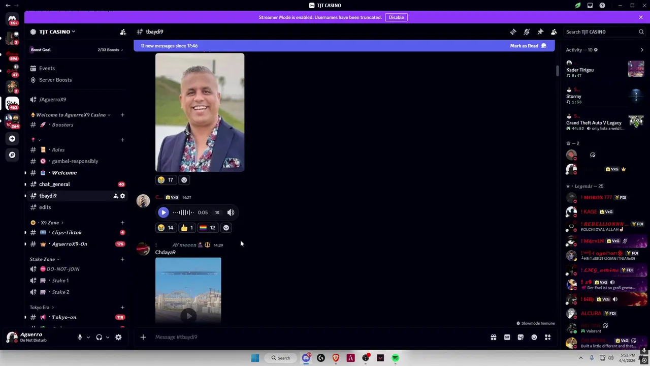The image size is (650, 366).
Task: Open the sticker picker
Action: tap(521, 337)
